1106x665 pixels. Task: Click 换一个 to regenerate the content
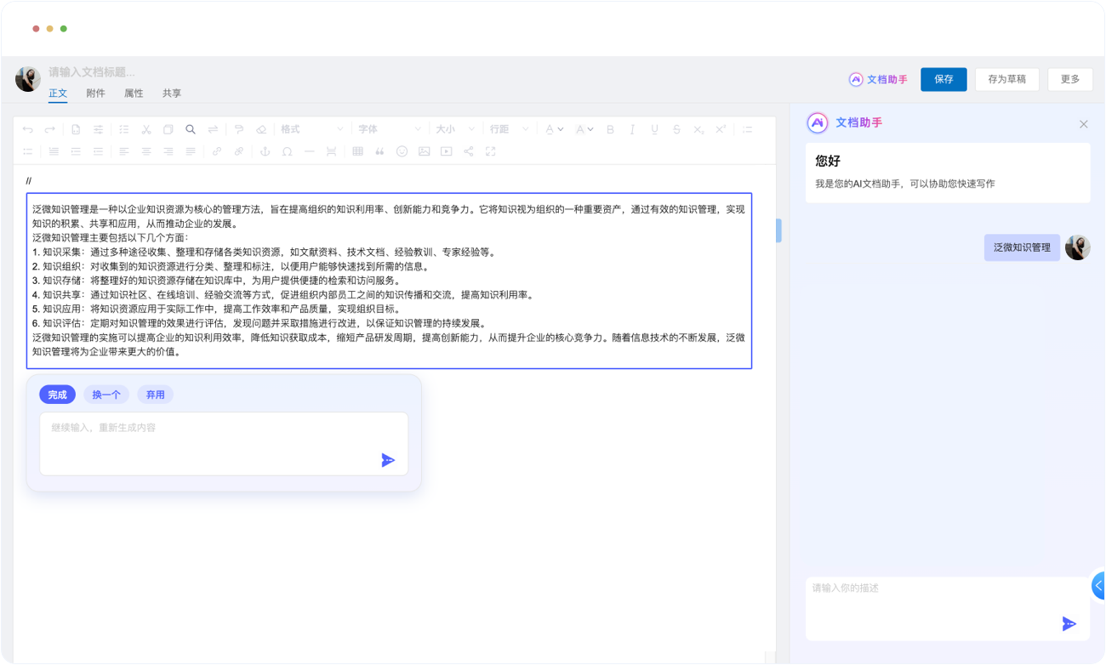pos(106,395)
